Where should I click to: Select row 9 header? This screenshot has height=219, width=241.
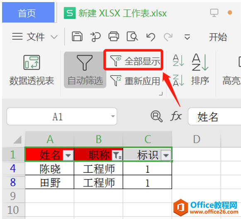tap(13, 196)
